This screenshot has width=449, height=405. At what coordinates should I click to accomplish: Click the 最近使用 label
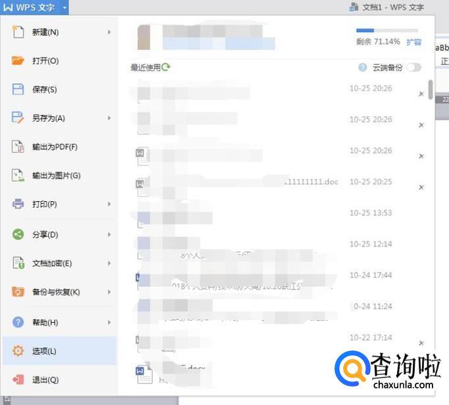coord(145,68)
